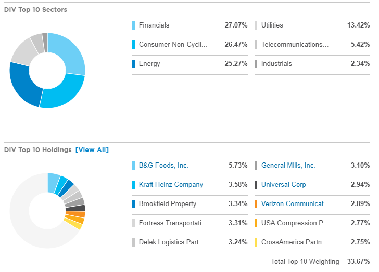Click Delek Logistics Part... holding name
The image size is (379, 272).
(172, 242)
